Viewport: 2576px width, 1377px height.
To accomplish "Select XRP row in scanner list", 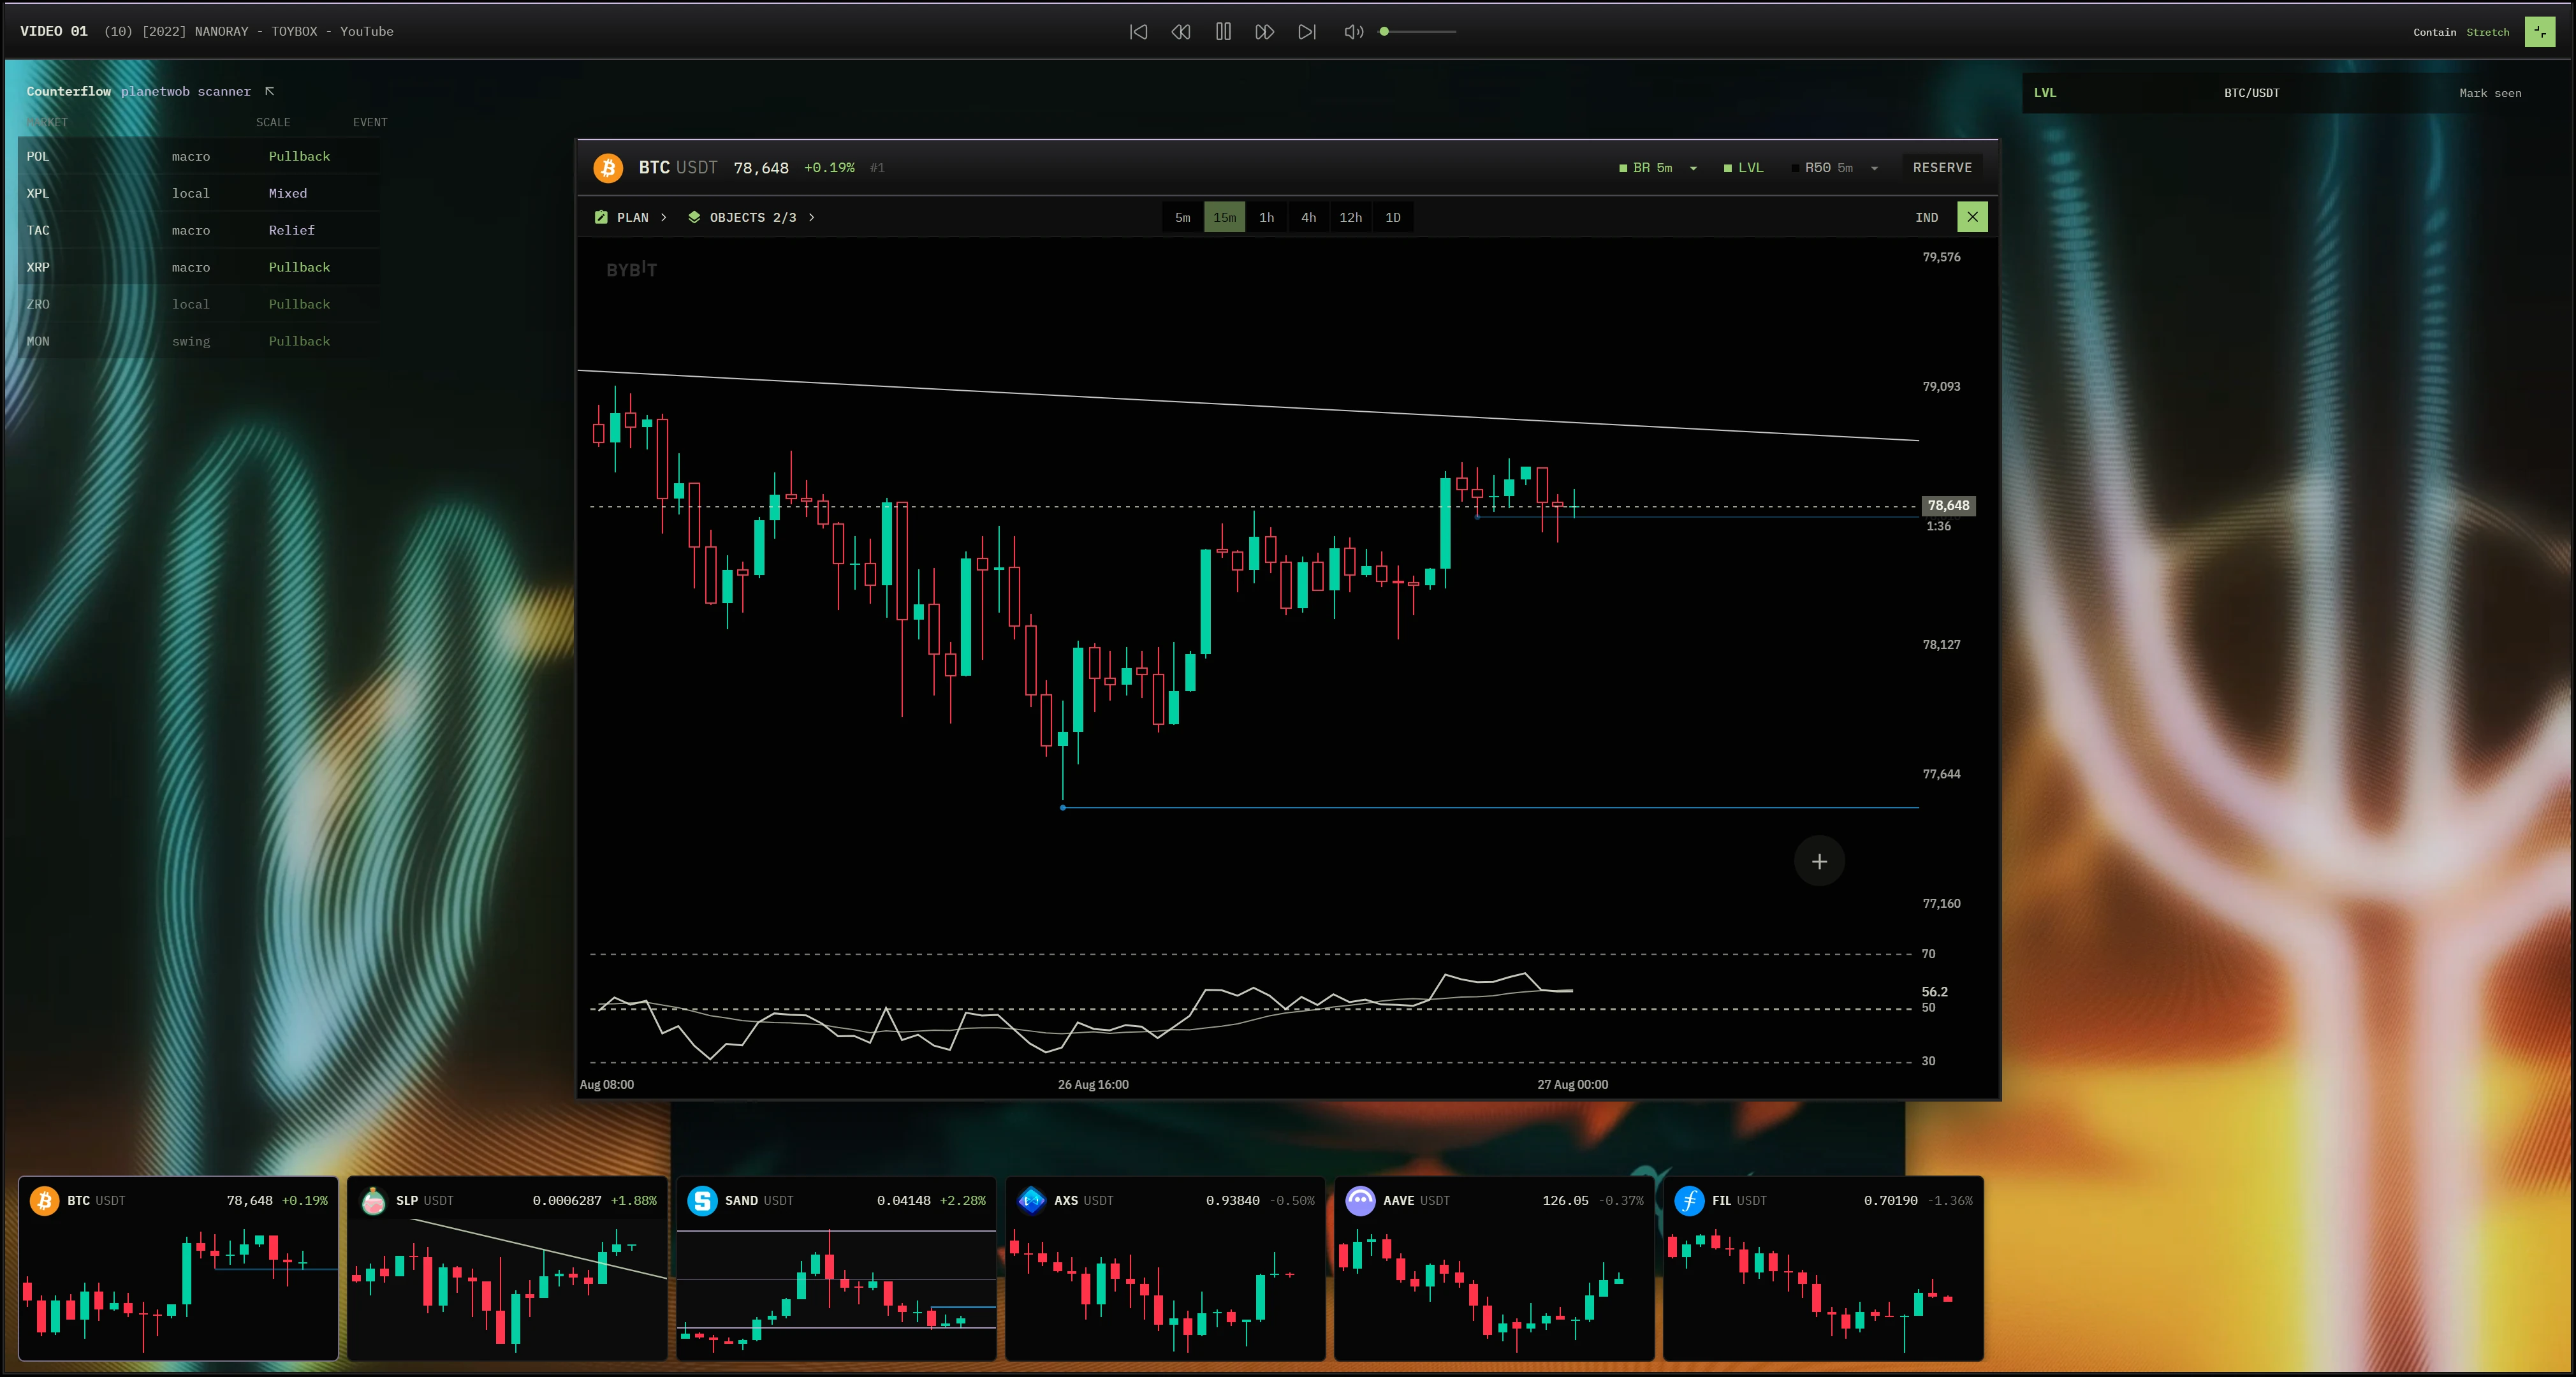I will click(198, 267).
